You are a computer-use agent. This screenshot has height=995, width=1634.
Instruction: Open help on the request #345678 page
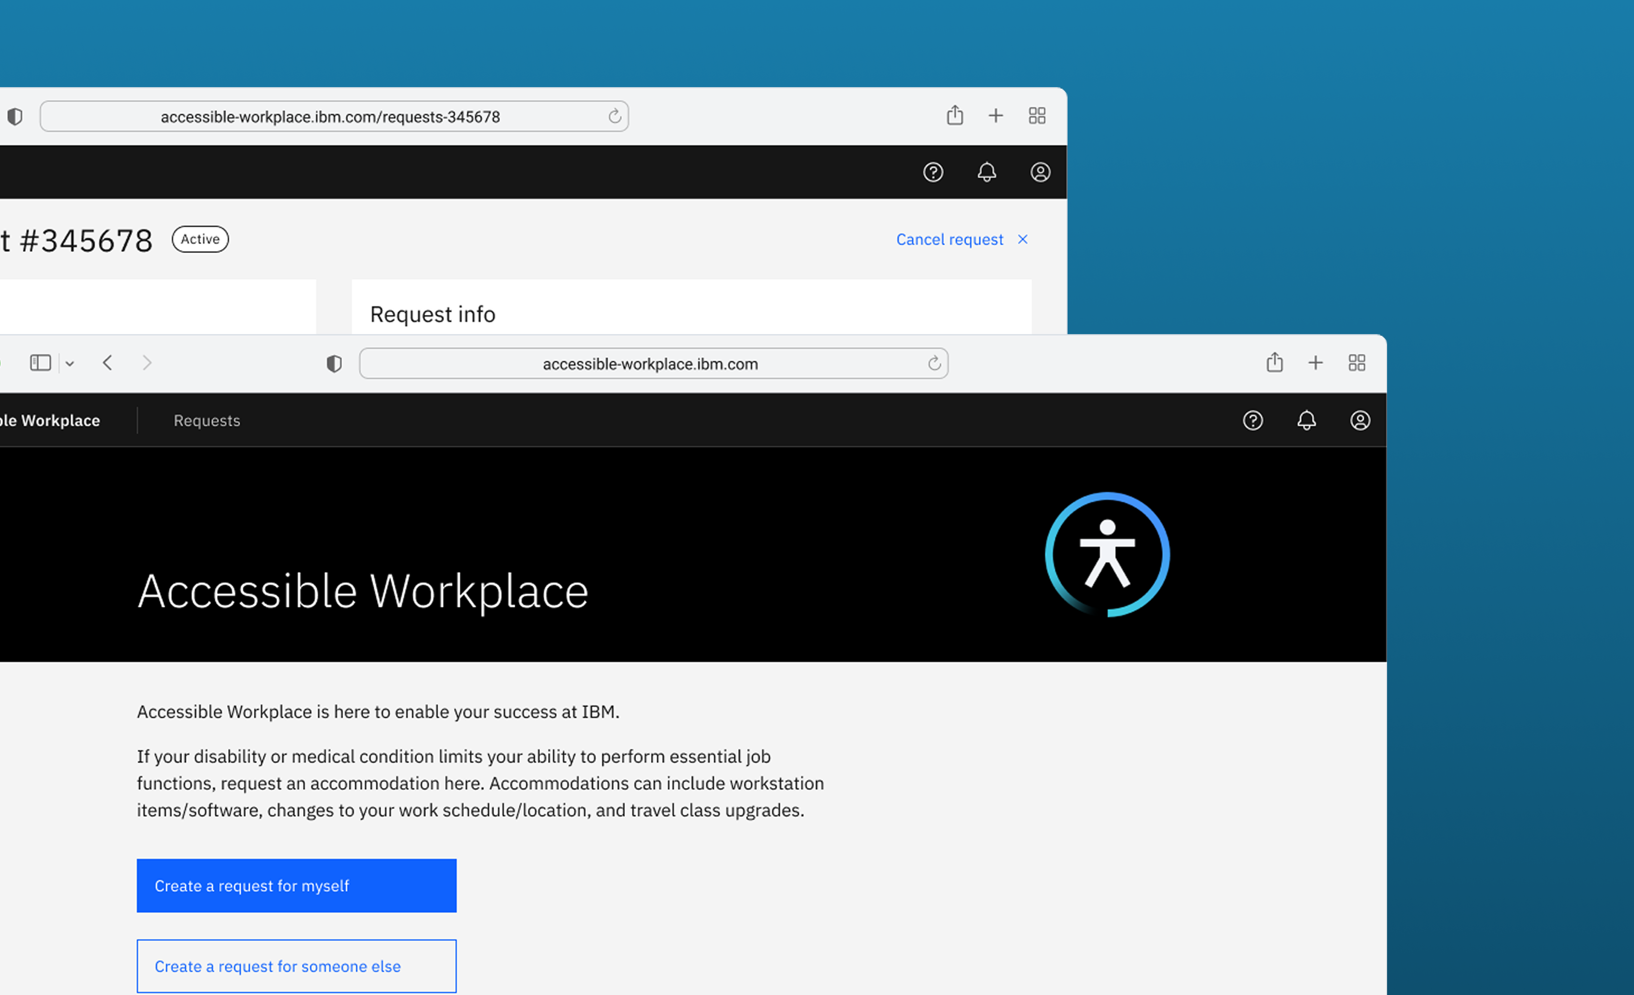click(x=933, y=172)
